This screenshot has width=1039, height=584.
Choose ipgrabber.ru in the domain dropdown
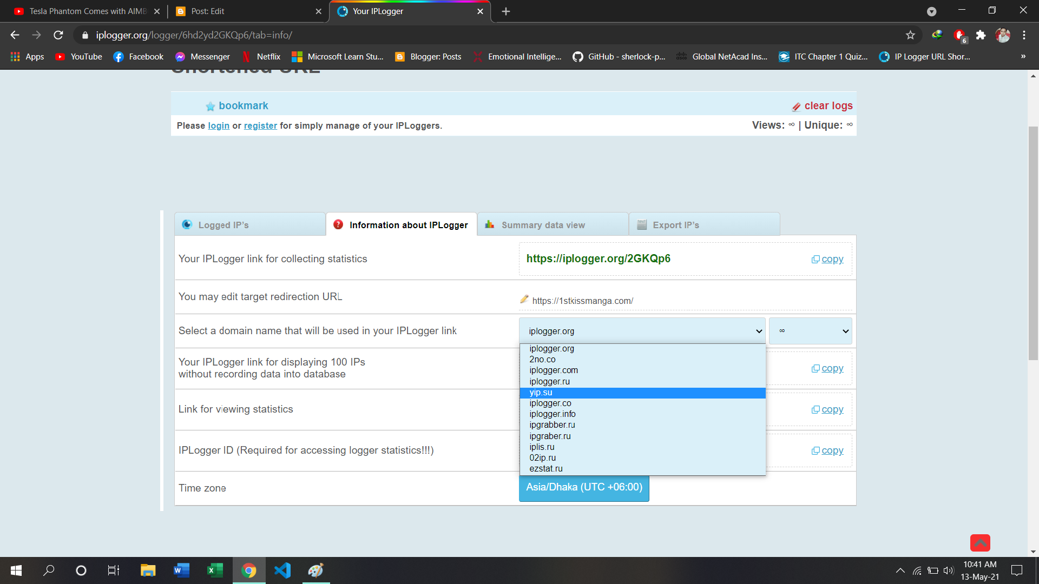pyautogui.click(x=552, y=425)
